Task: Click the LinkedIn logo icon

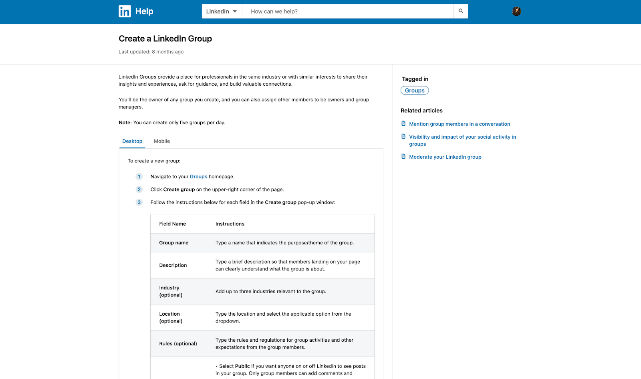Action: coord(125,11)
